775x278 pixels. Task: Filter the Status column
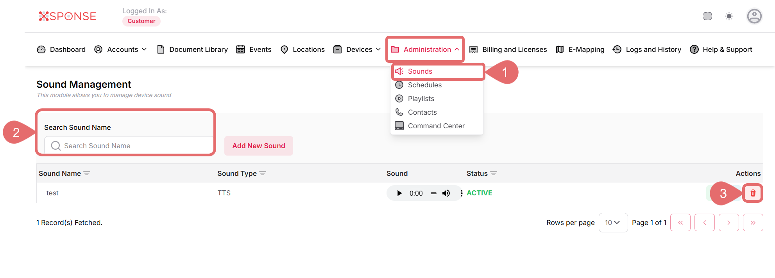coord(494,174)
